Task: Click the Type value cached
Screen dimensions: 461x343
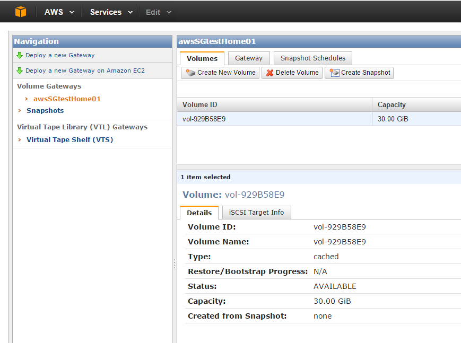Action: 326,257
